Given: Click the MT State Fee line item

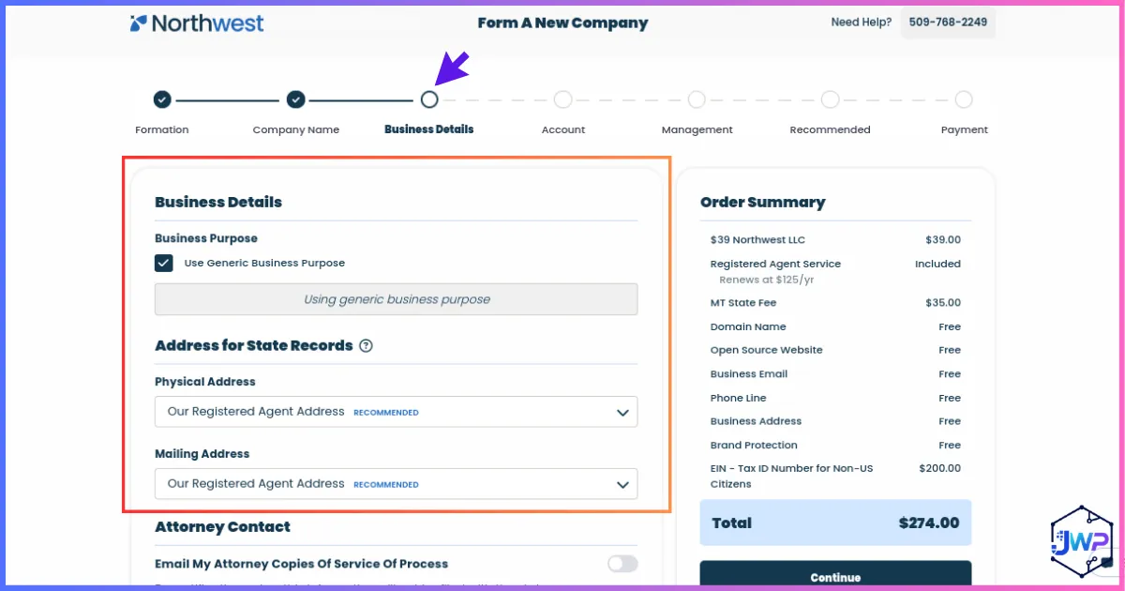Looking at the screenshot, I should coord(835,303).
